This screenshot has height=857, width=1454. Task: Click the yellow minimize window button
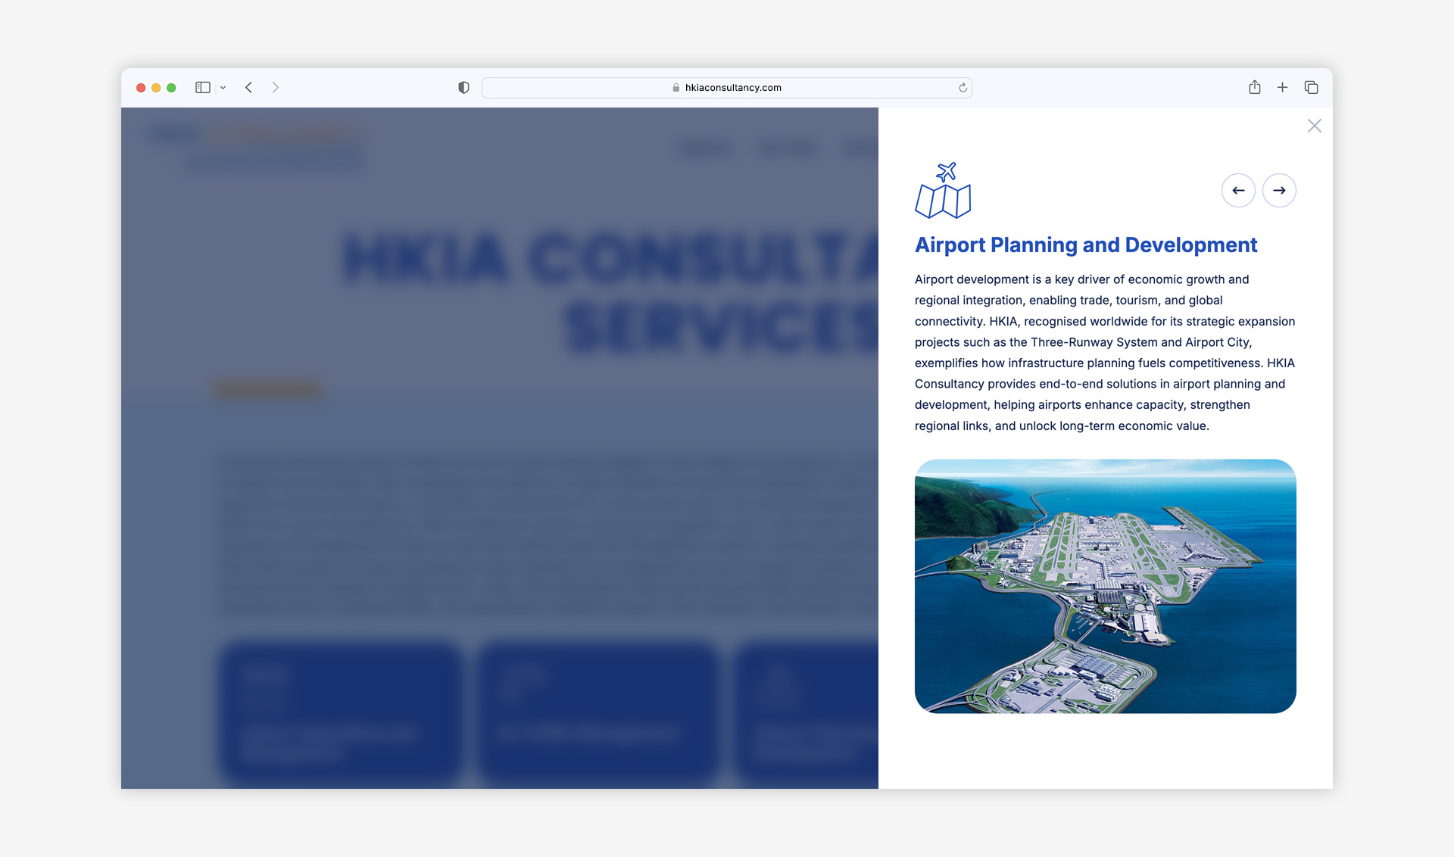[156, 88]
